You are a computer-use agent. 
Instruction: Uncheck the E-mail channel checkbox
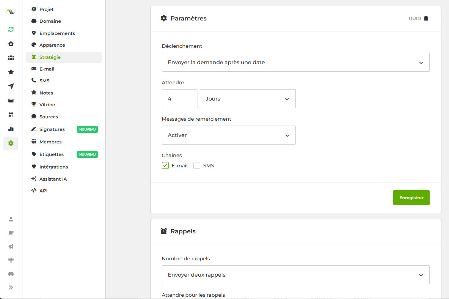165,165
